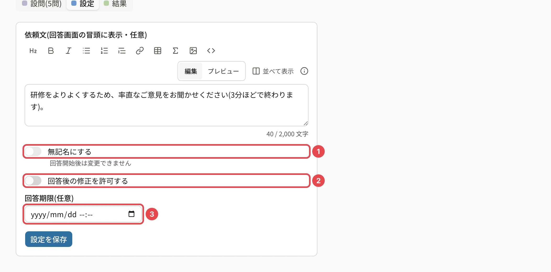
Task: Insert a hyperlink
Action: coord(140,51)
